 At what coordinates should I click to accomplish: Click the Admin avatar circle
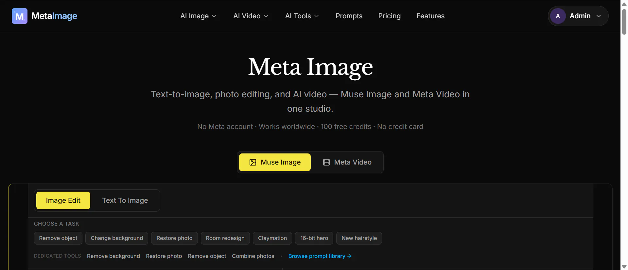pos(558,16)
